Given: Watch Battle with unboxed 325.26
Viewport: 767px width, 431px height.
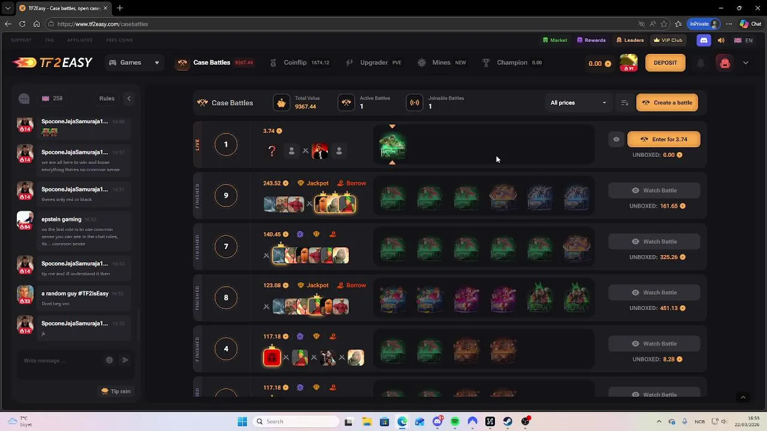Looking at the screenshot, I should [654, 241].
